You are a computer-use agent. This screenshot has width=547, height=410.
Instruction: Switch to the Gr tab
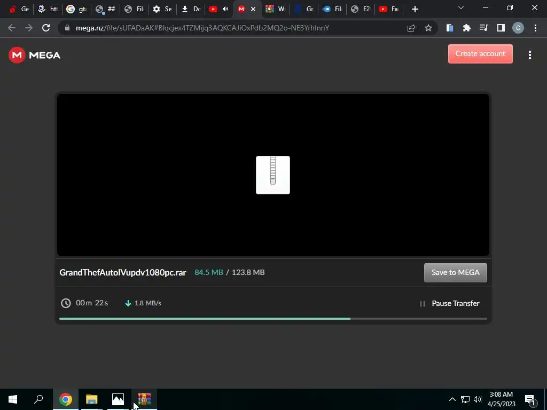(x=304, y=9)
